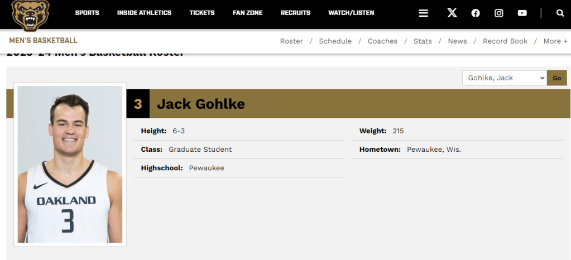The height and width of the screenshot is (260, 571).
Task: Click the search magnifier icon
Action: pyautogui.click(x=560, y=13)
